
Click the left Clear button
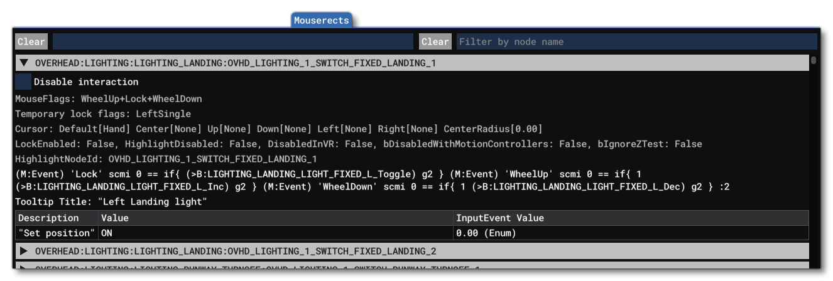point(31,42)
